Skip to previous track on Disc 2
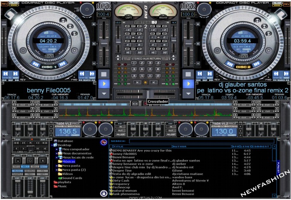This screenshot has width=291, height=200. [x=200, y=74]
